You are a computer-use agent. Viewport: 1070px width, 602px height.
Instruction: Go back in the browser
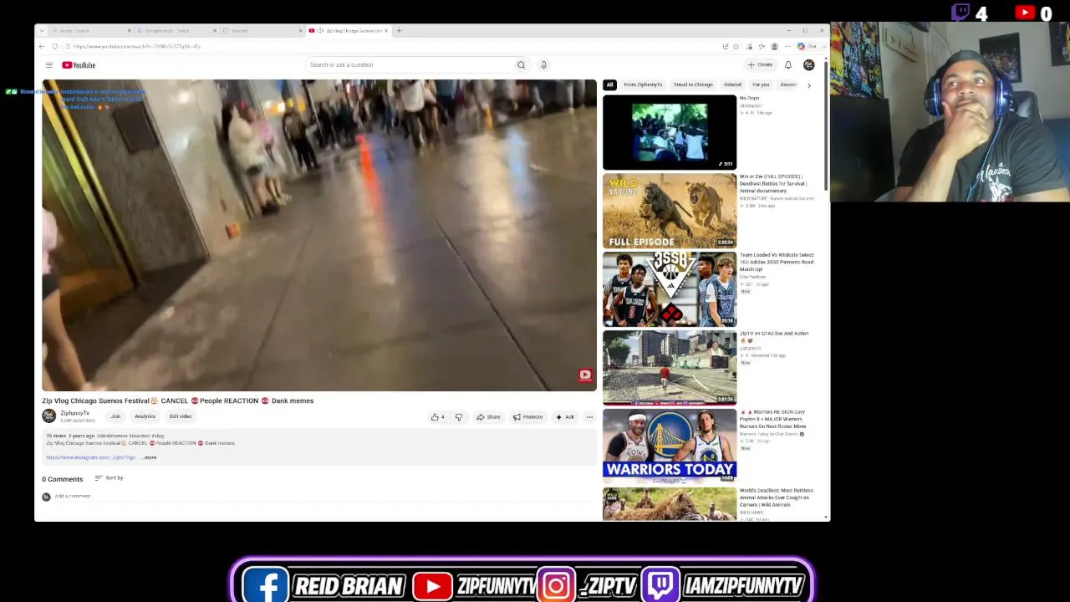coord(42,47)
